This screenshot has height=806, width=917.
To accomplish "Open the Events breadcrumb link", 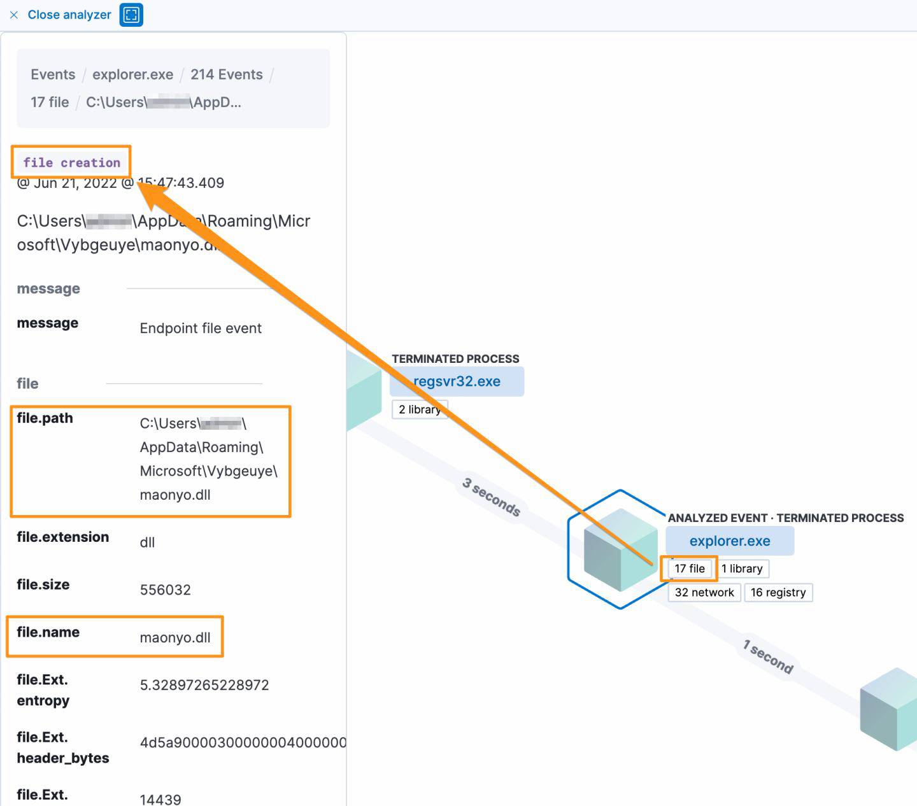I will [53, 74].
